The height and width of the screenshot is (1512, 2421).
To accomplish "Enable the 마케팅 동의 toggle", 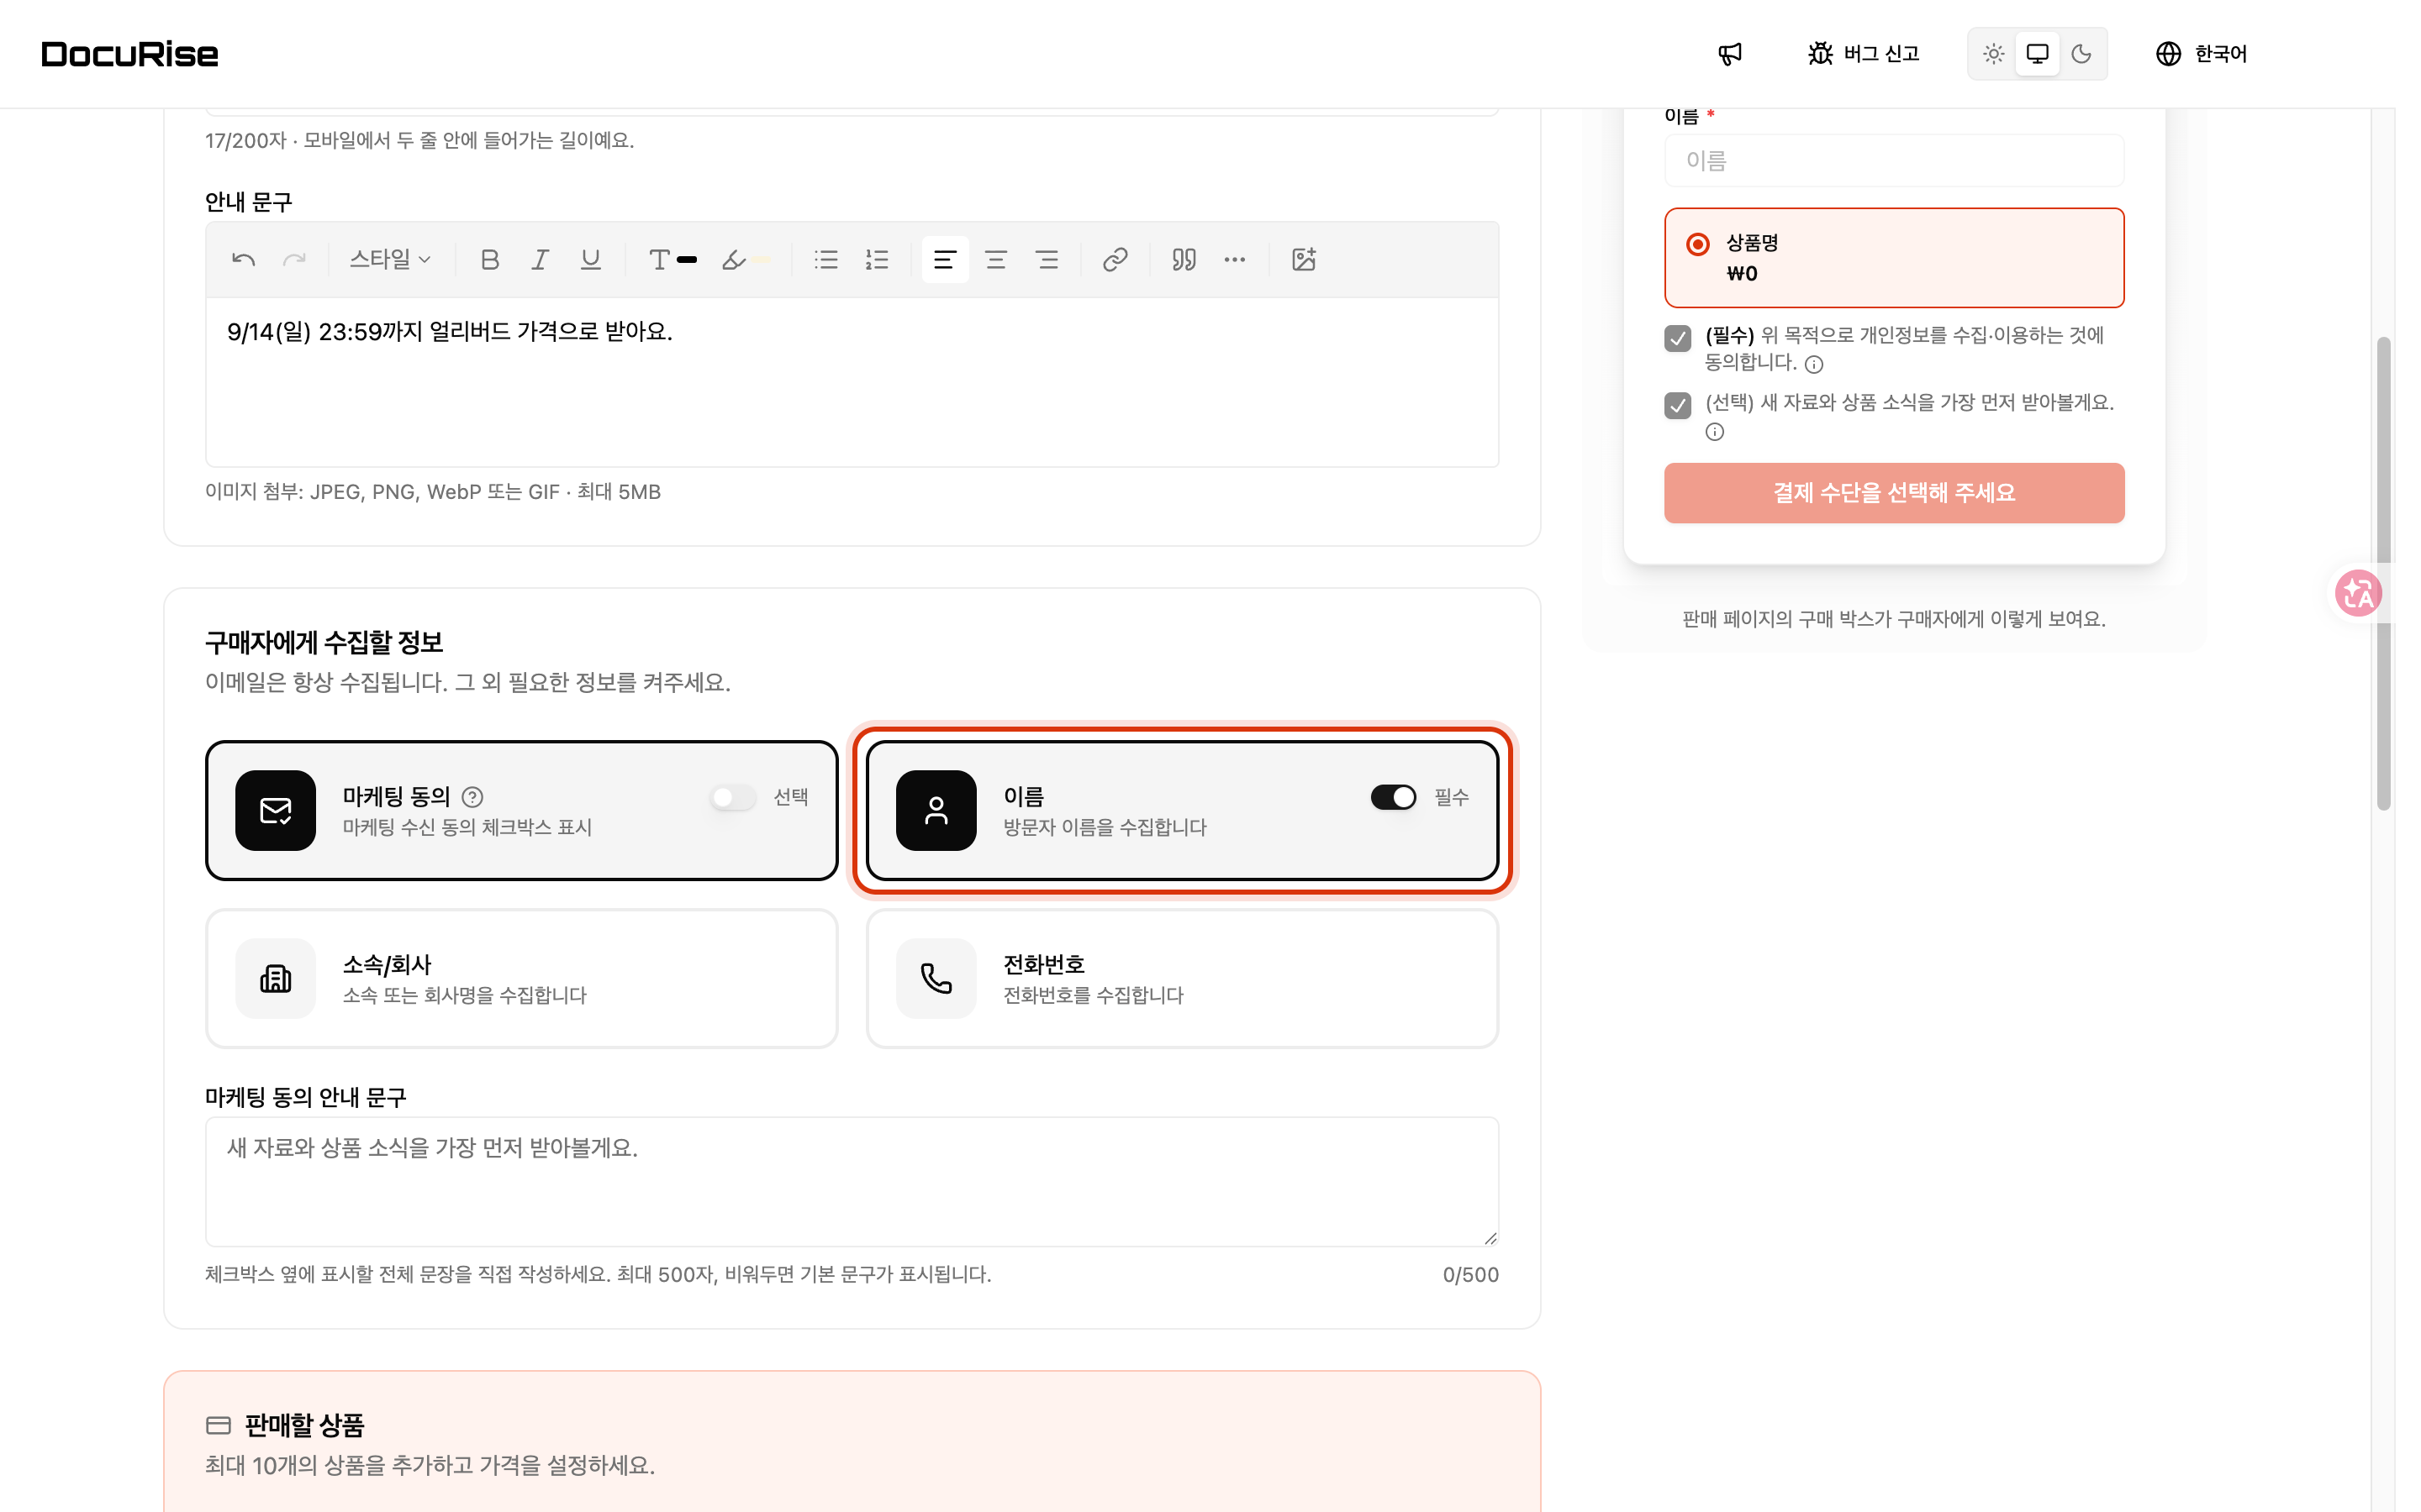I will [733, 797].
